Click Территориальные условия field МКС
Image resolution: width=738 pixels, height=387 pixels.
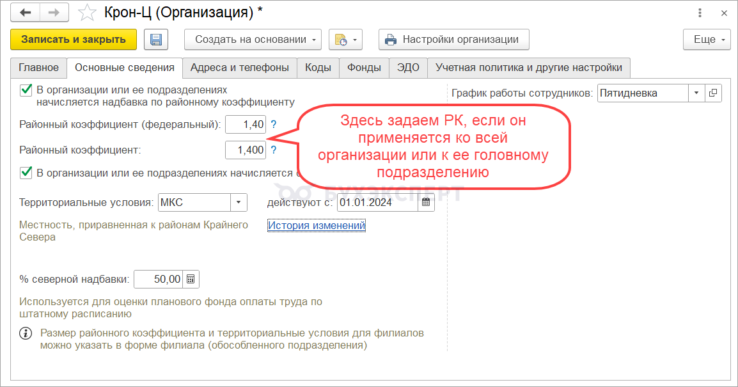point(194,202)
